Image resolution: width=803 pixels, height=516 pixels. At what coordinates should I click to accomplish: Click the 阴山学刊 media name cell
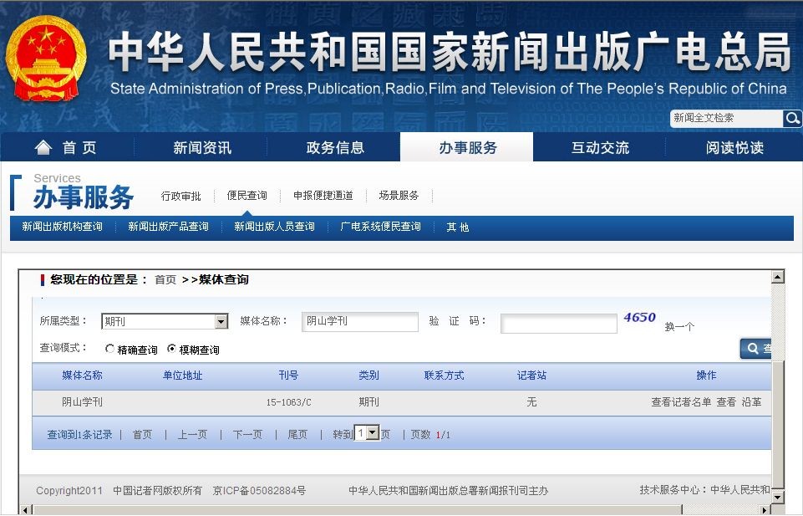pos(82,402)
